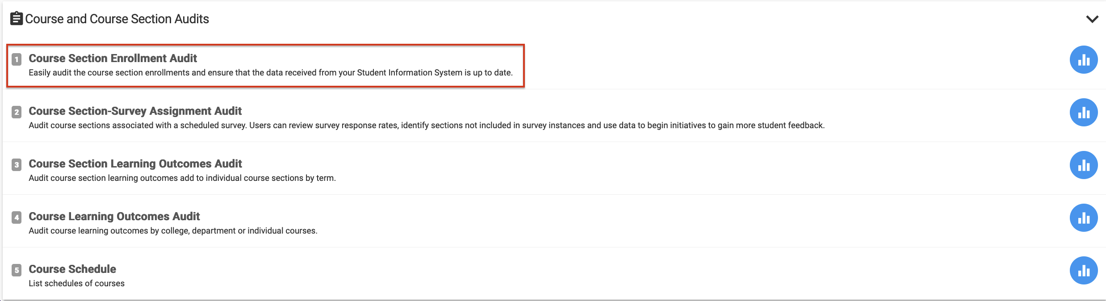This screenshot has height=301, width=1106.
Task: Click the number 1 badge icon
Action: pos(17,59)
